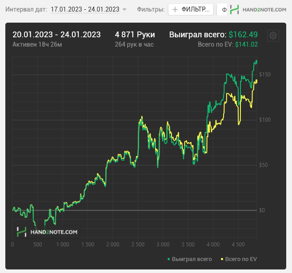Click the date range 17.01.2023 - 24.01.2023
This screenshot has width=292, height=273.
point(85,9)
